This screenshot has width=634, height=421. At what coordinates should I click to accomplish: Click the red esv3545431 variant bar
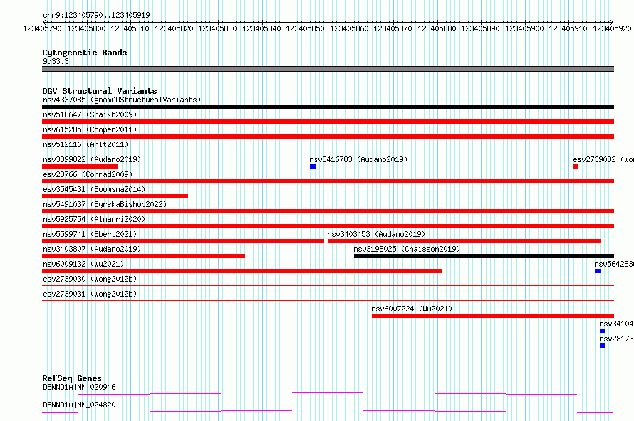point(115,196)
